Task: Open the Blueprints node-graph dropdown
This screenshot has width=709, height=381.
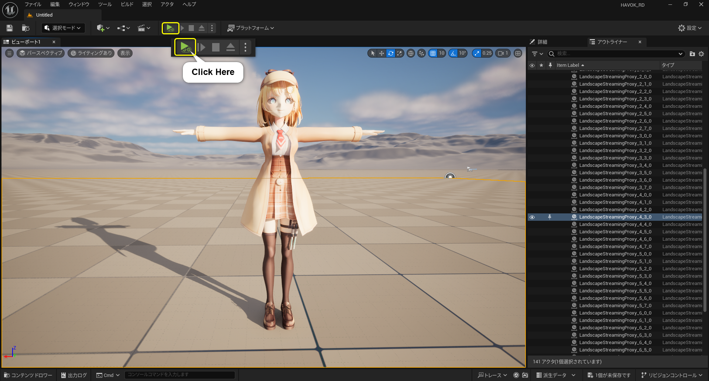Action: point(123,28)
